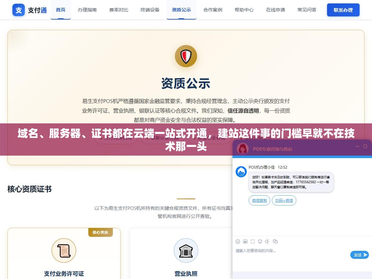
Task: Click the rating icon in chat toolbar
Action: [x=260, y=241]
